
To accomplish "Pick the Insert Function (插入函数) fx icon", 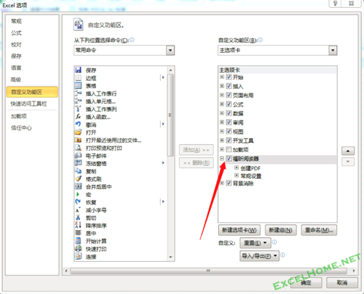I will point(78,116).
